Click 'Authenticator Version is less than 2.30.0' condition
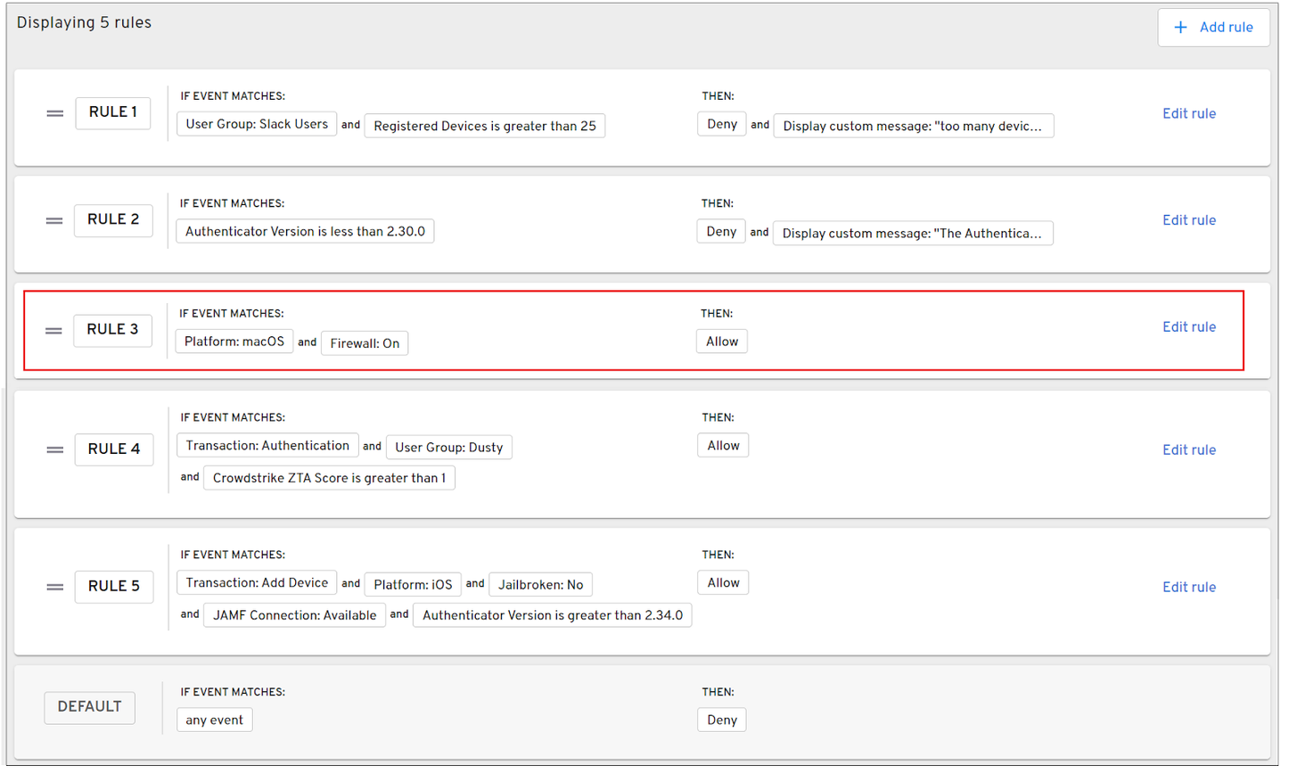The height and width of the screenshot is (774, 1297). tap(305, 232)
